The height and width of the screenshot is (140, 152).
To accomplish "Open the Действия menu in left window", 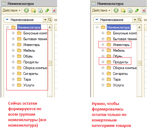I will [x=12, y=10].
